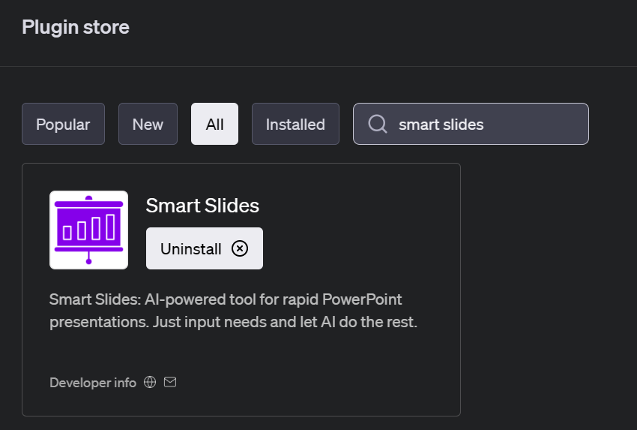Click the word PowerPoint in the description
637x430 pixels.
[x=362, y=299]
